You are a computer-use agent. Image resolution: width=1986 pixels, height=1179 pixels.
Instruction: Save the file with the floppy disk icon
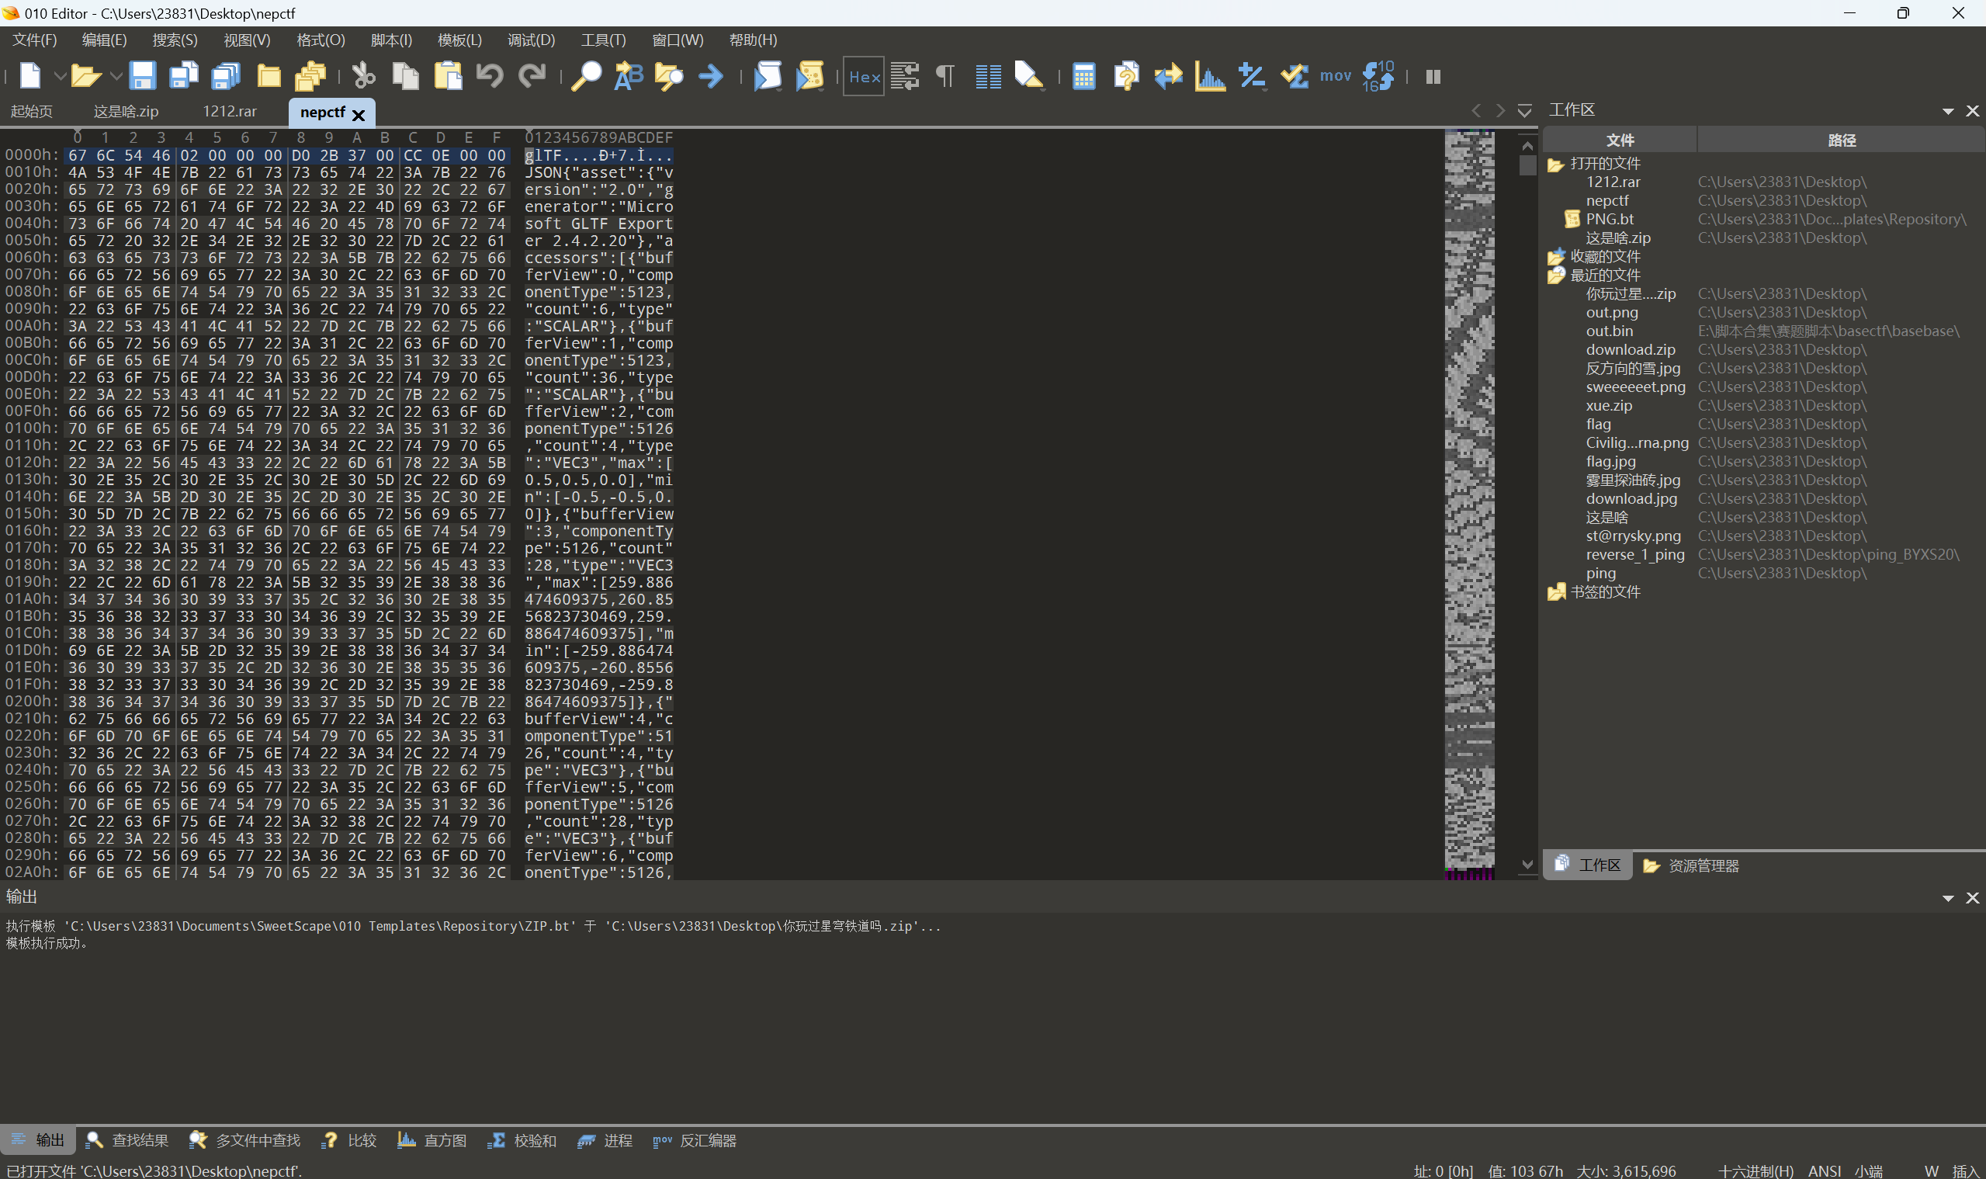142,76
